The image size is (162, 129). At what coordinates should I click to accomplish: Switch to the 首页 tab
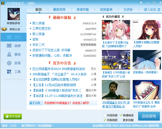[x=38, y=9]
